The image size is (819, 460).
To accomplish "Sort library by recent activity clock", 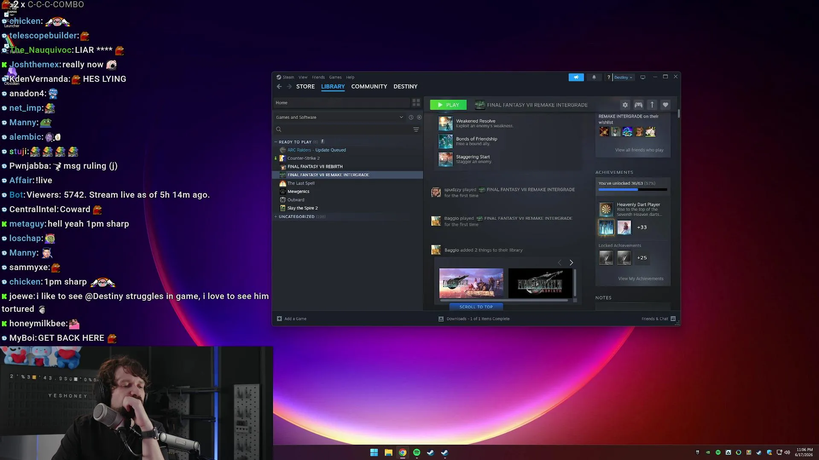I will [411, 117].
